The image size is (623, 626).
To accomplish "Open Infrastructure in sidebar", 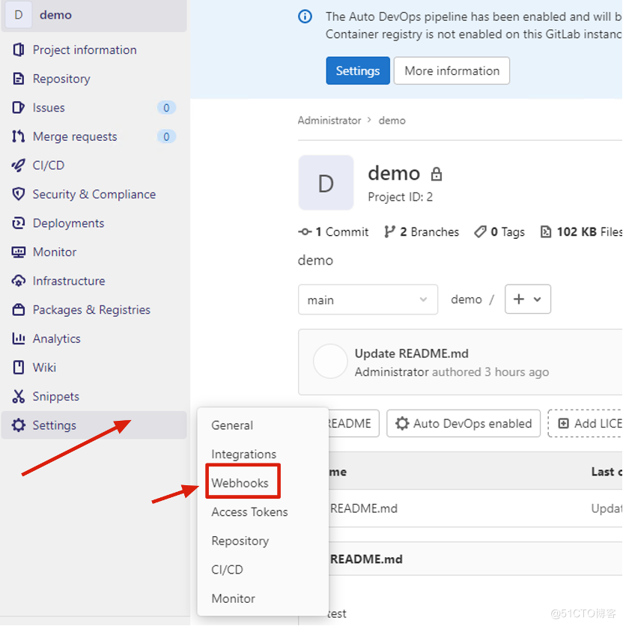I will pyautogui.click(x=94, y=281).
